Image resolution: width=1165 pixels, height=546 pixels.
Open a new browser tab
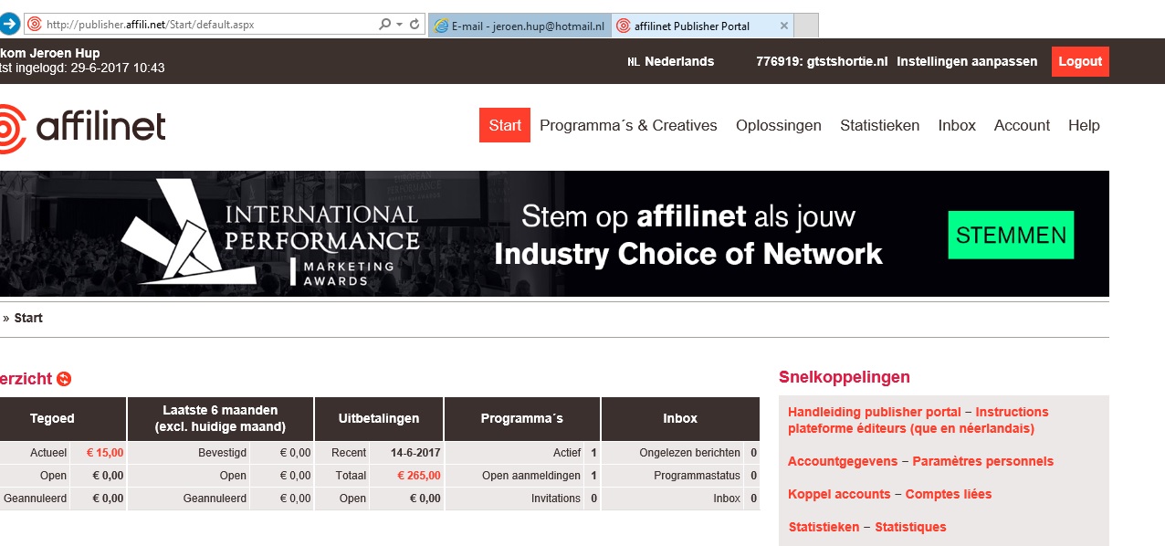click(805, 26)
